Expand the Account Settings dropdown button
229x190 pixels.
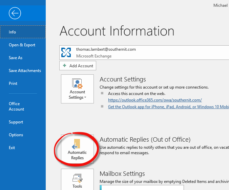(x=77, y=89)
